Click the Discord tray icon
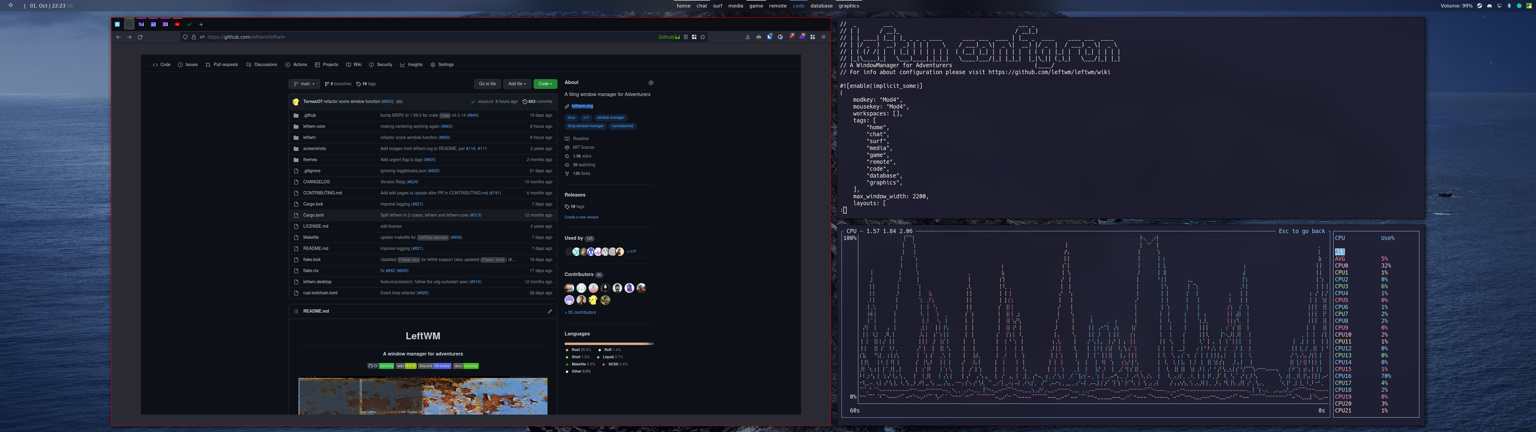The image size is (1536, 432). 1489,6
